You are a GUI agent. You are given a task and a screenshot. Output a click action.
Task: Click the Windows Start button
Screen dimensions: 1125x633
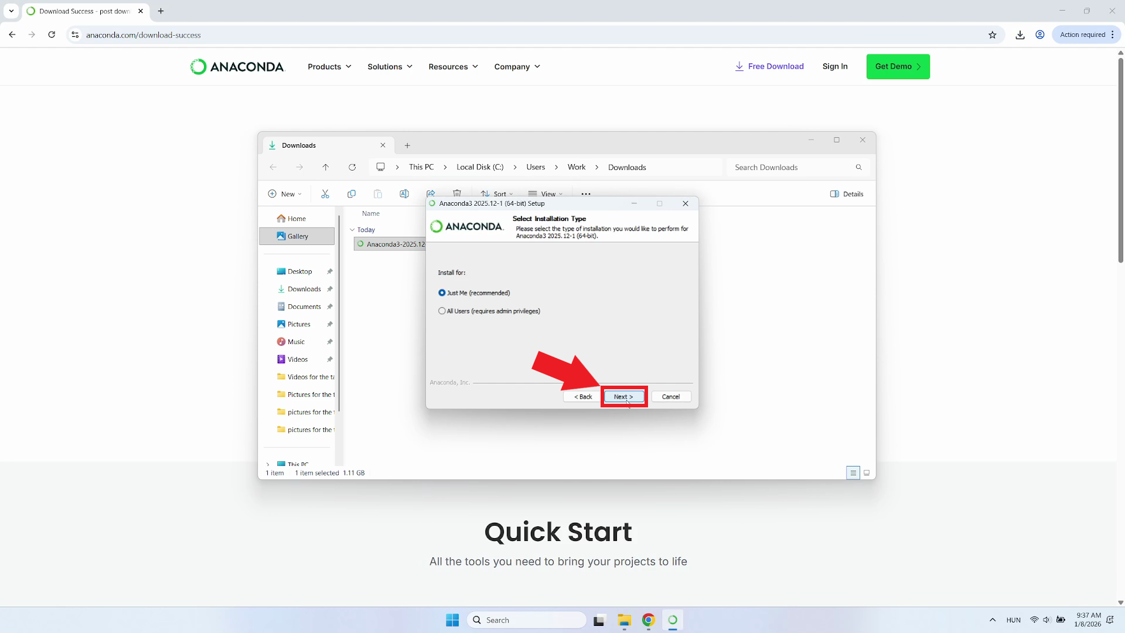coord(452,620)
